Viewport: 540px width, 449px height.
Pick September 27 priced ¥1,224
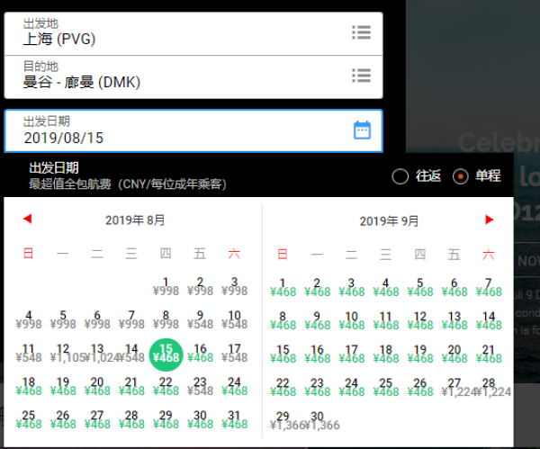457,388
